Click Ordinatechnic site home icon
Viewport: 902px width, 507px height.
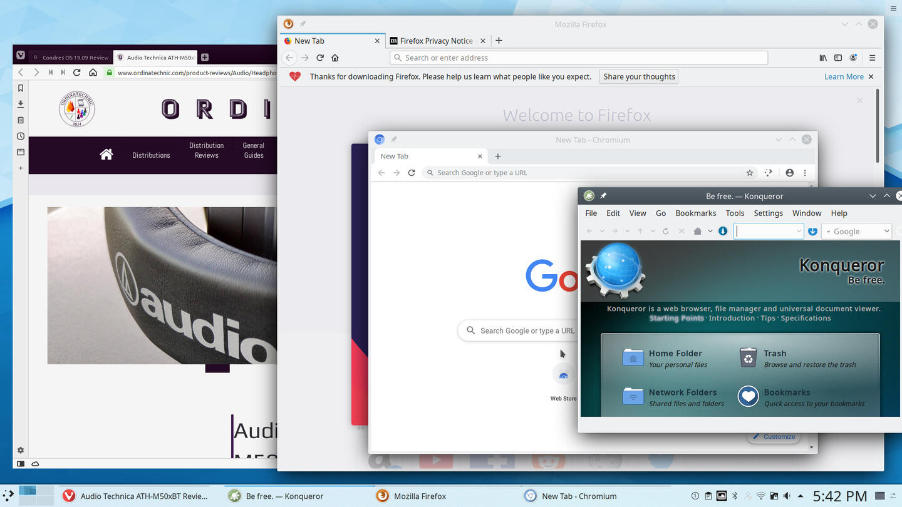point(106,154)
